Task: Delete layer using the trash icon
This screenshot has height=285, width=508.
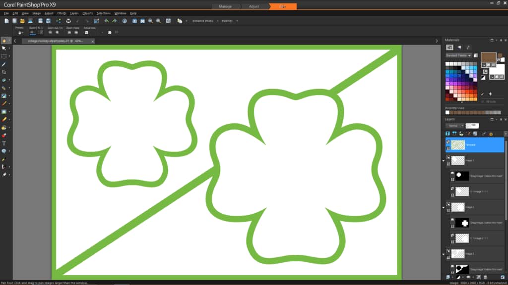Action: click(485, 277)
